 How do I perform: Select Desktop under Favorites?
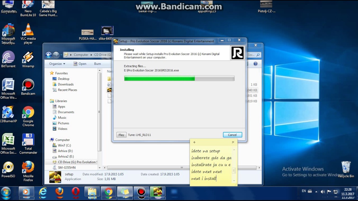click(x=63, y=79)
